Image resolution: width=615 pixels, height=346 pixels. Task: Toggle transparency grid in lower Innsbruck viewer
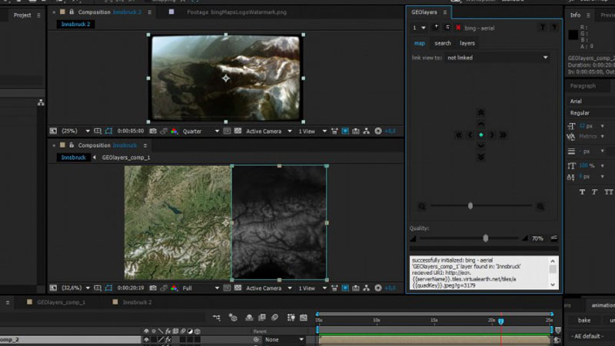[238, 288]
